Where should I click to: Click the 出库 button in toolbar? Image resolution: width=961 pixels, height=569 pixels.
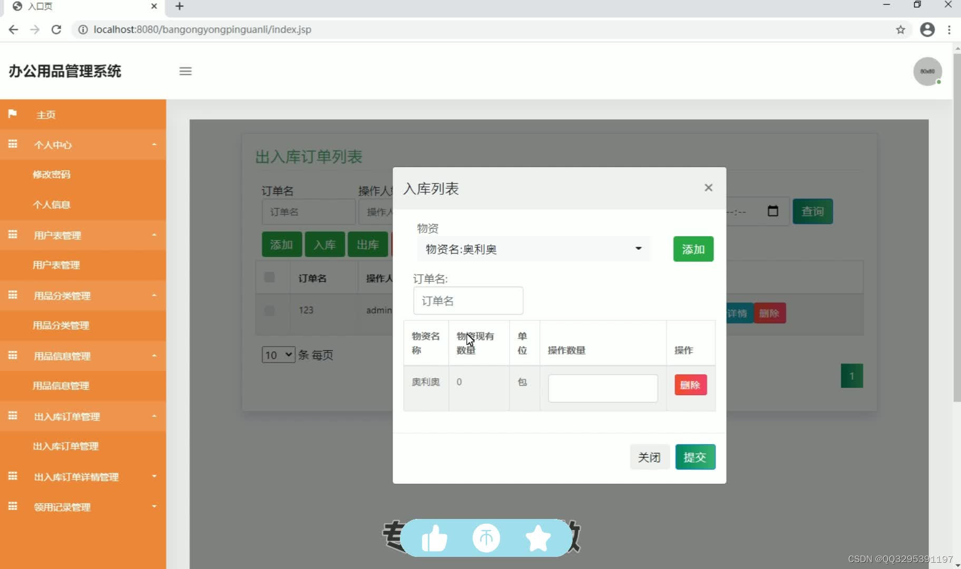pyautogui.click(x=368, y=244)
